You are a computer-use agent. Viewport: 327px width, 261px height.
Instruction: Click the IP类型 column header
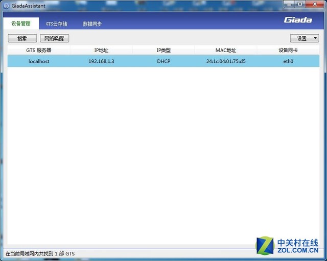click(163, 50)
